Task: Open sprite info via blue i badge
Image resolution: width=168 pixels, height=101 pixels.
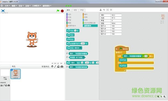Action: (12, 70)
